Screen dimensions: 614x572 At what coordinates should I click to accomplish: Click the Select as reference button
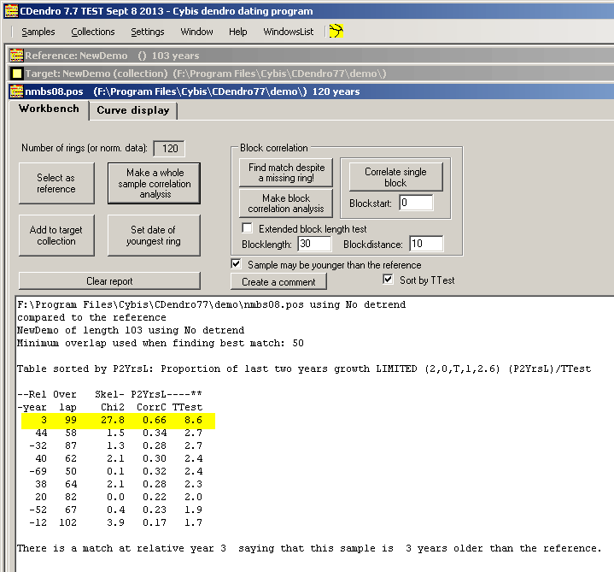(x=56, y=183)
